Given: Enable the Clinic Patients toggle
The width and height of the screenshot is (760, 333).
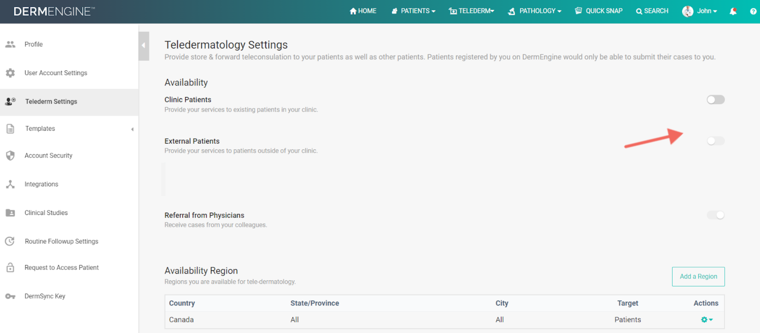Looking at the screenshot, I should pyautogui.click(x=716, y=100).
